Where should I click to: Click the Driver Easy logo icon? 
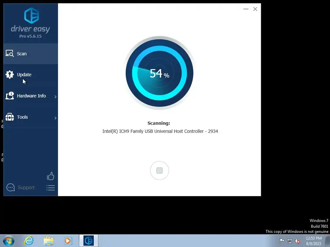pyautogui.click(x=32, y=15)
